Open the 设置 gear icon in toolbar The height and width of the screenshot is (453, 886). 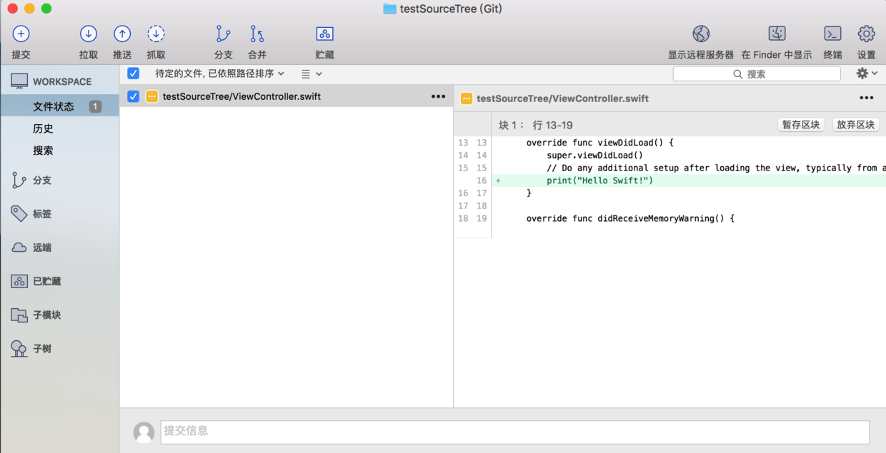(866, 34)
